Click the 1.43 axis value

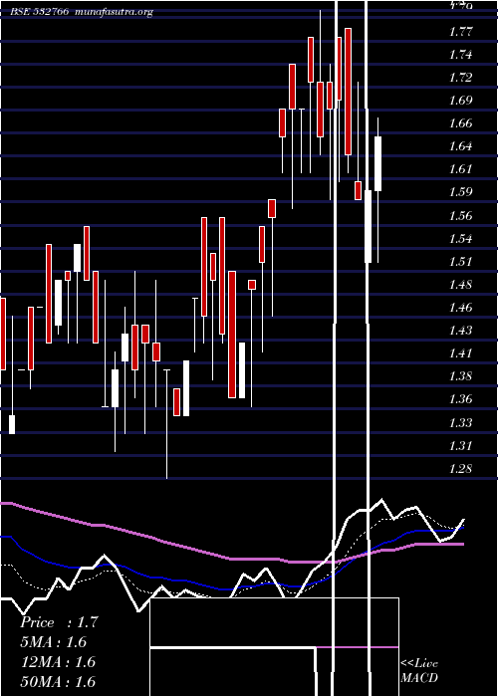tap(460, 331)
